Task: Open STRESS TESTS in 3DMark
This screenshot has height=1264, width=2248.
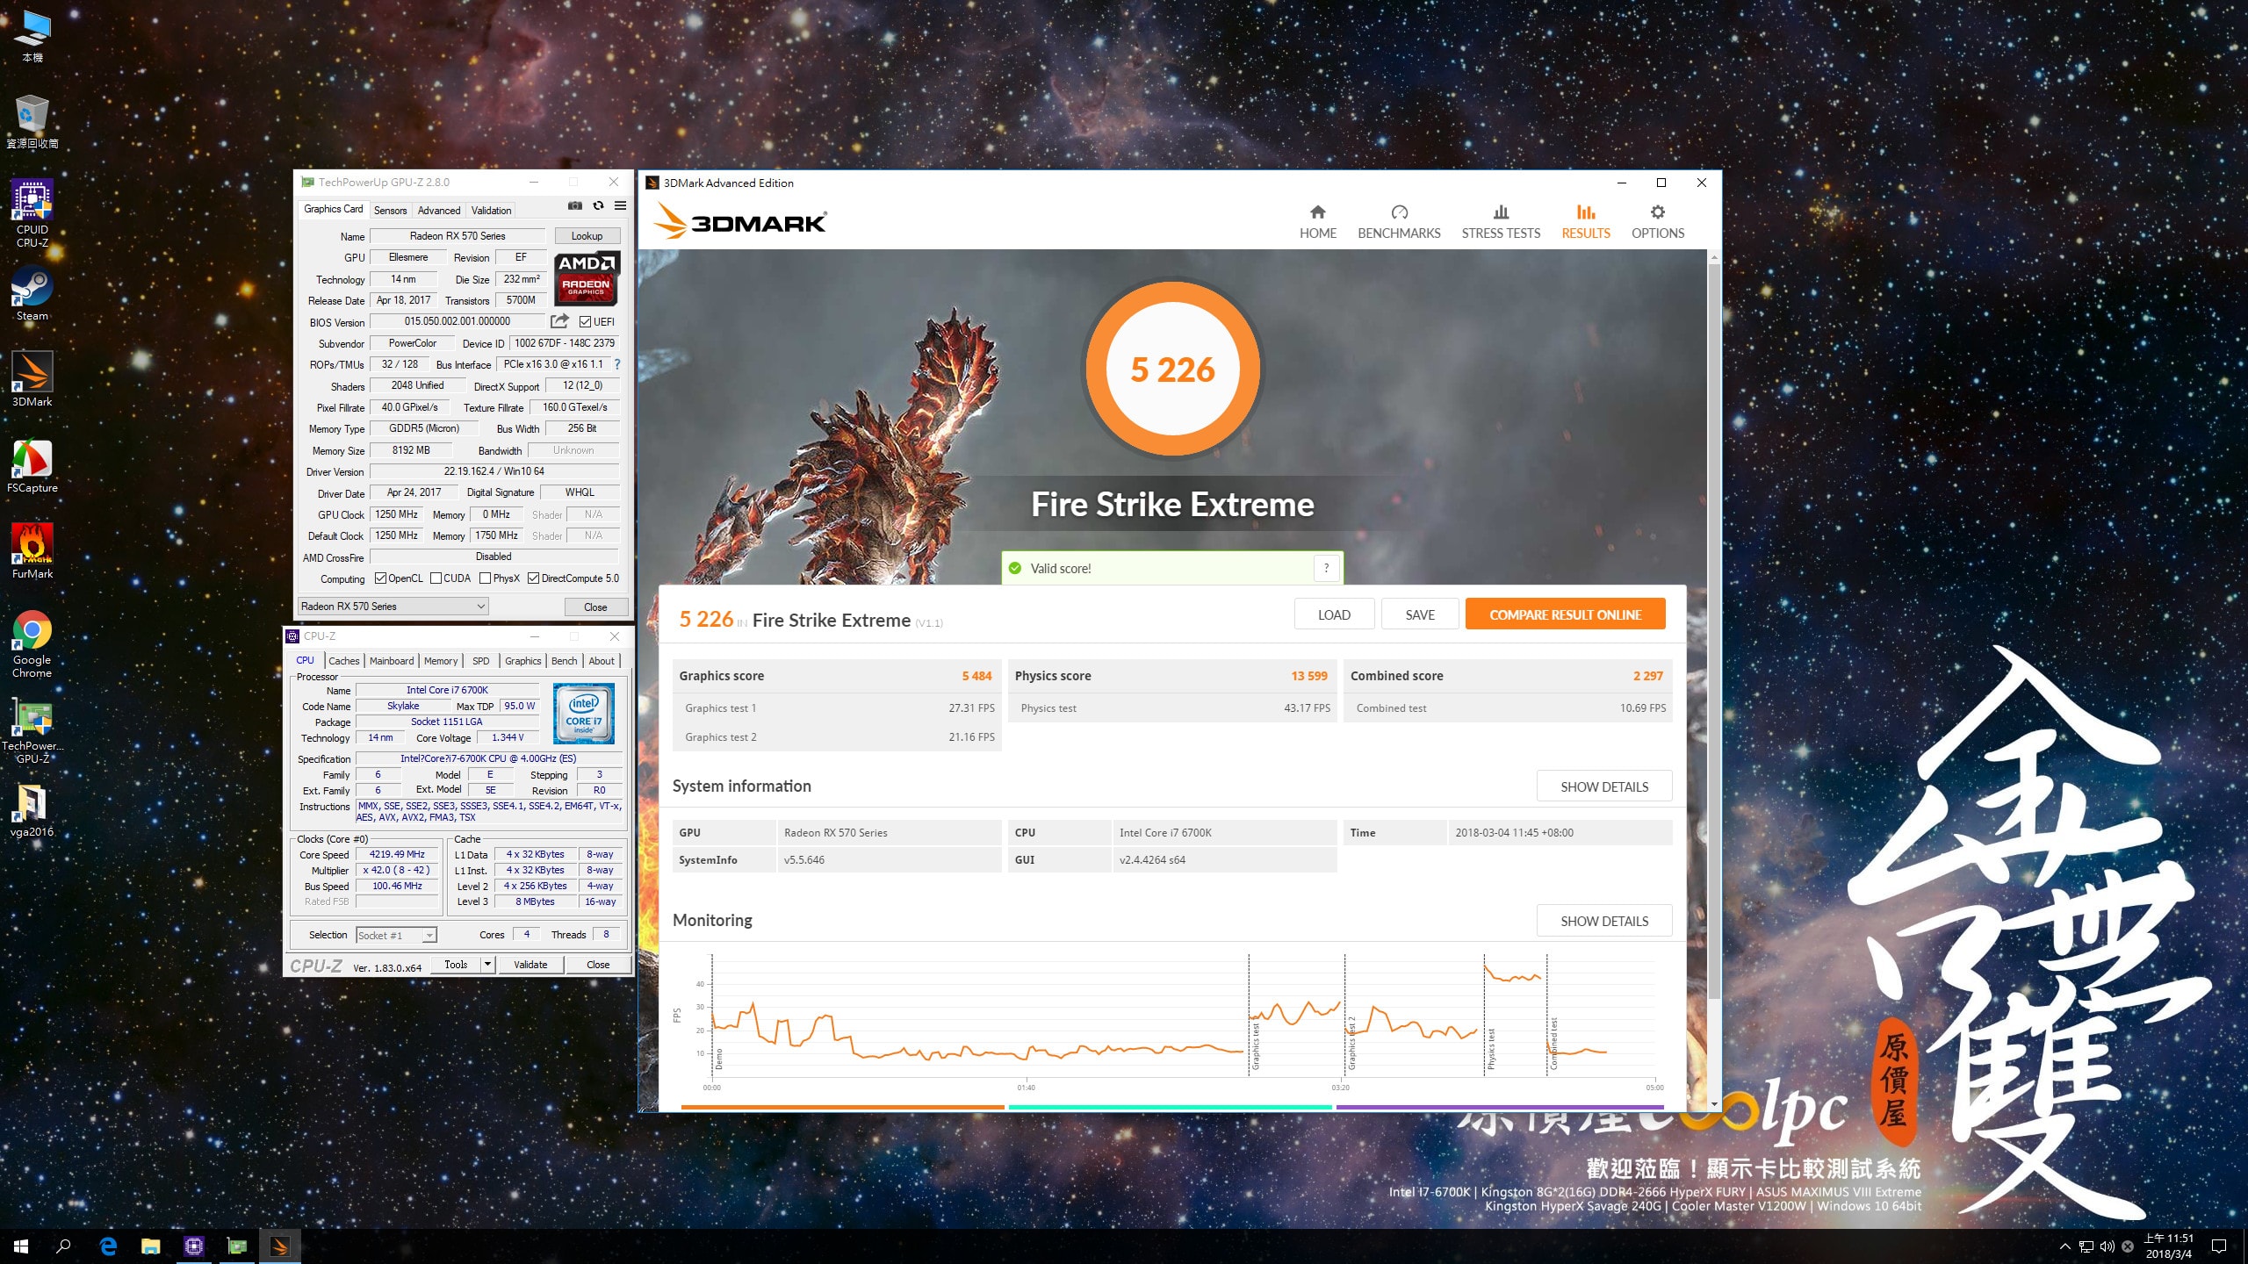Action: point(1501,221)
